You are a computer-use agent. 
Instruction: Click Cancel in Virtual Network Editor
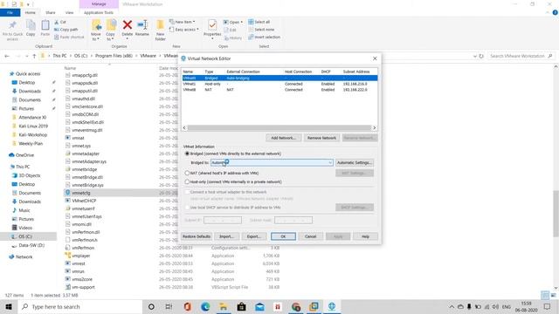tap(311, 236)
